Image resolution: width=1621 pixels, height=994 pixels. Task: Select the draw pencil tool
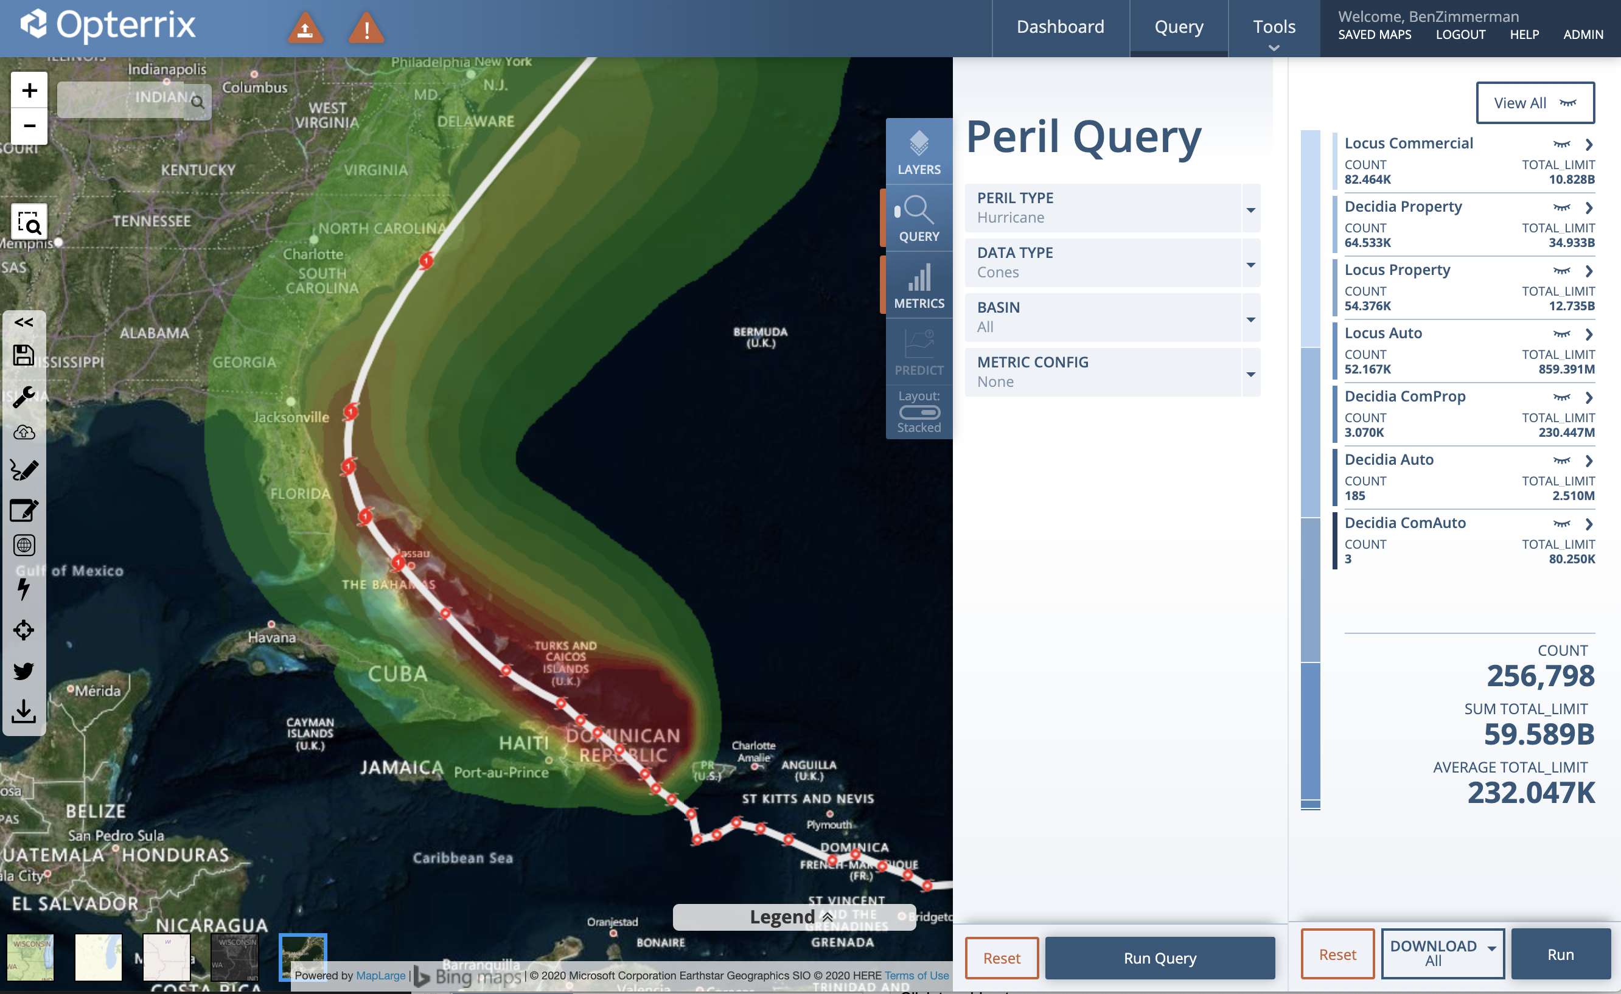(24, 470)
